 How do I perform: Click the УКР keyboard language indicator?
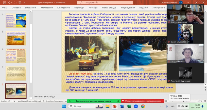(x=173, y=106)
